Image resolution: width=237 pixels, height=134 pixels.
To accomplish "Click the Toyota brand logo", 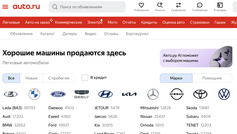I will (200, 94).
